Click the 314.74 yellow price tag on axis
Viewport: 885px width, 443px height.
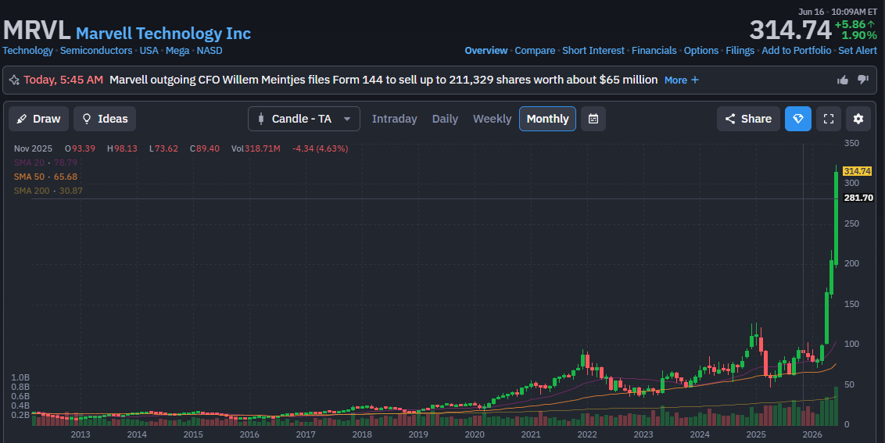(x=858, y=171)
